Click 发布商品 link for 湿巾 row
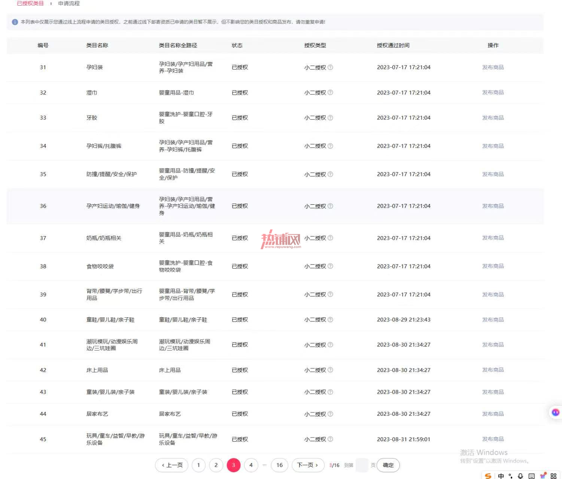The height and width of the screenshot is (479, 562). click(493, 92)
